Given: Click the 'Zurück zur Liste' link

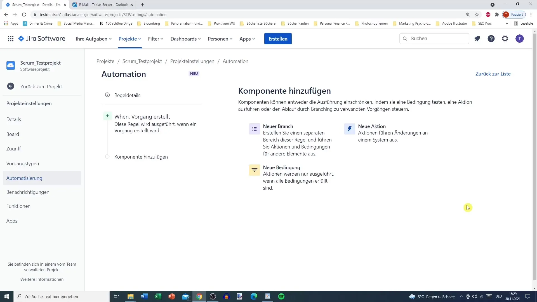Looking at the screenshot, I should pyautogui.click(x=493, y=74).
